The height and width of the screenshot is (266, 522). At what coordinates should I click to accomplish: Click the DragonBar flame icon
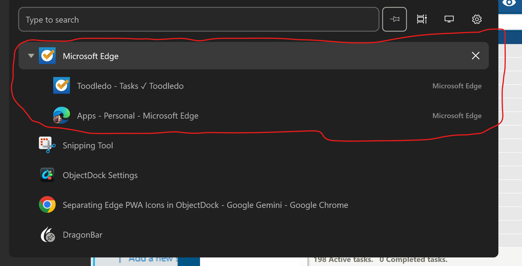(x=47, y=234)
